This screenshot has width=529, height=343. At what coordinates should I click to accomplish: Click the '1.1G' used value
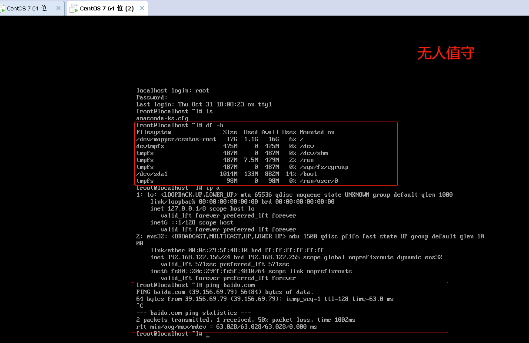point(251,139)
